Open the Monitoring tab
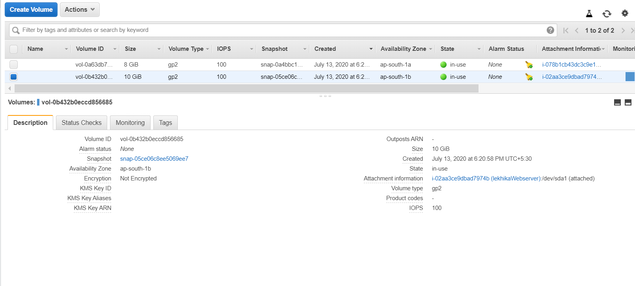The width and height of the screenshot is (635, 286). tap(130, 123)
